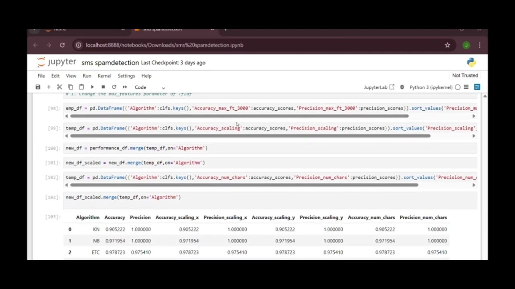Rename notebook title sms spamdetection
Screen dimensions: 515x289
coord(110,63)
